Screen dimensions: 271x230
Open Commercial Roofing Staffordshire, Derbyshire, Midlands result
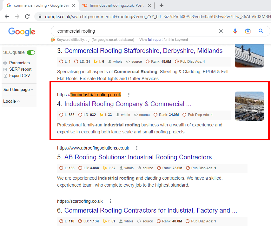(x=143, y=51)
